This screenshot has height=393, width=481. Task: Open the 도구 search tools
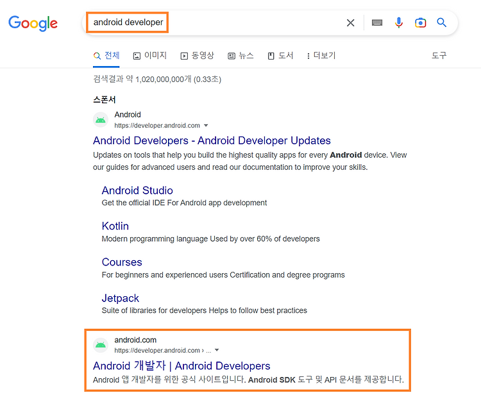click(x=439, y=56)
